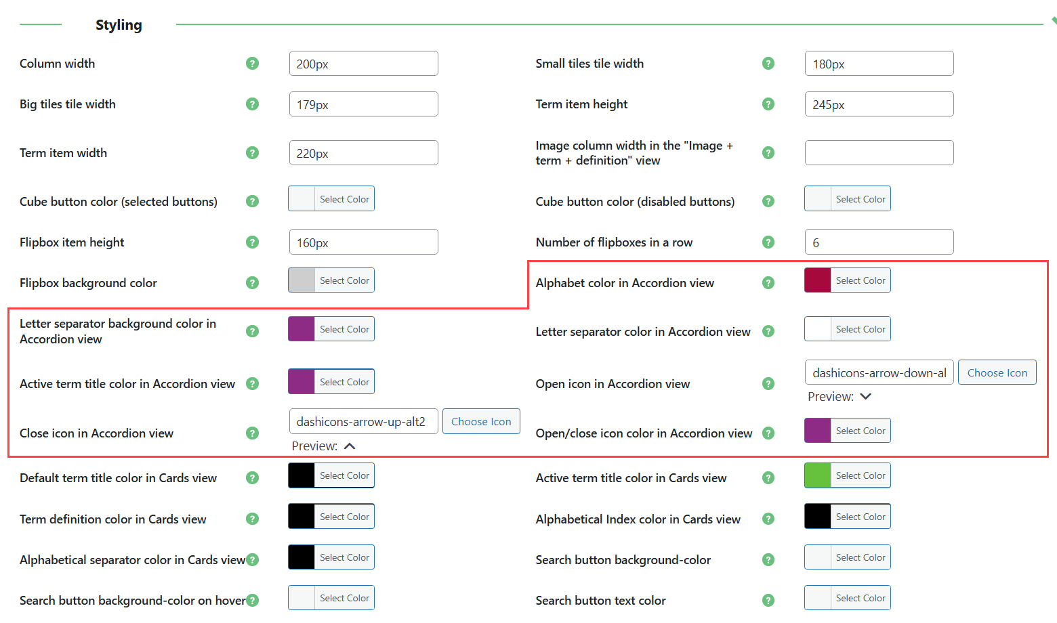View help for Flipbox background color
Viewport: 1057px width, 623px height.
tap(252, 282)
